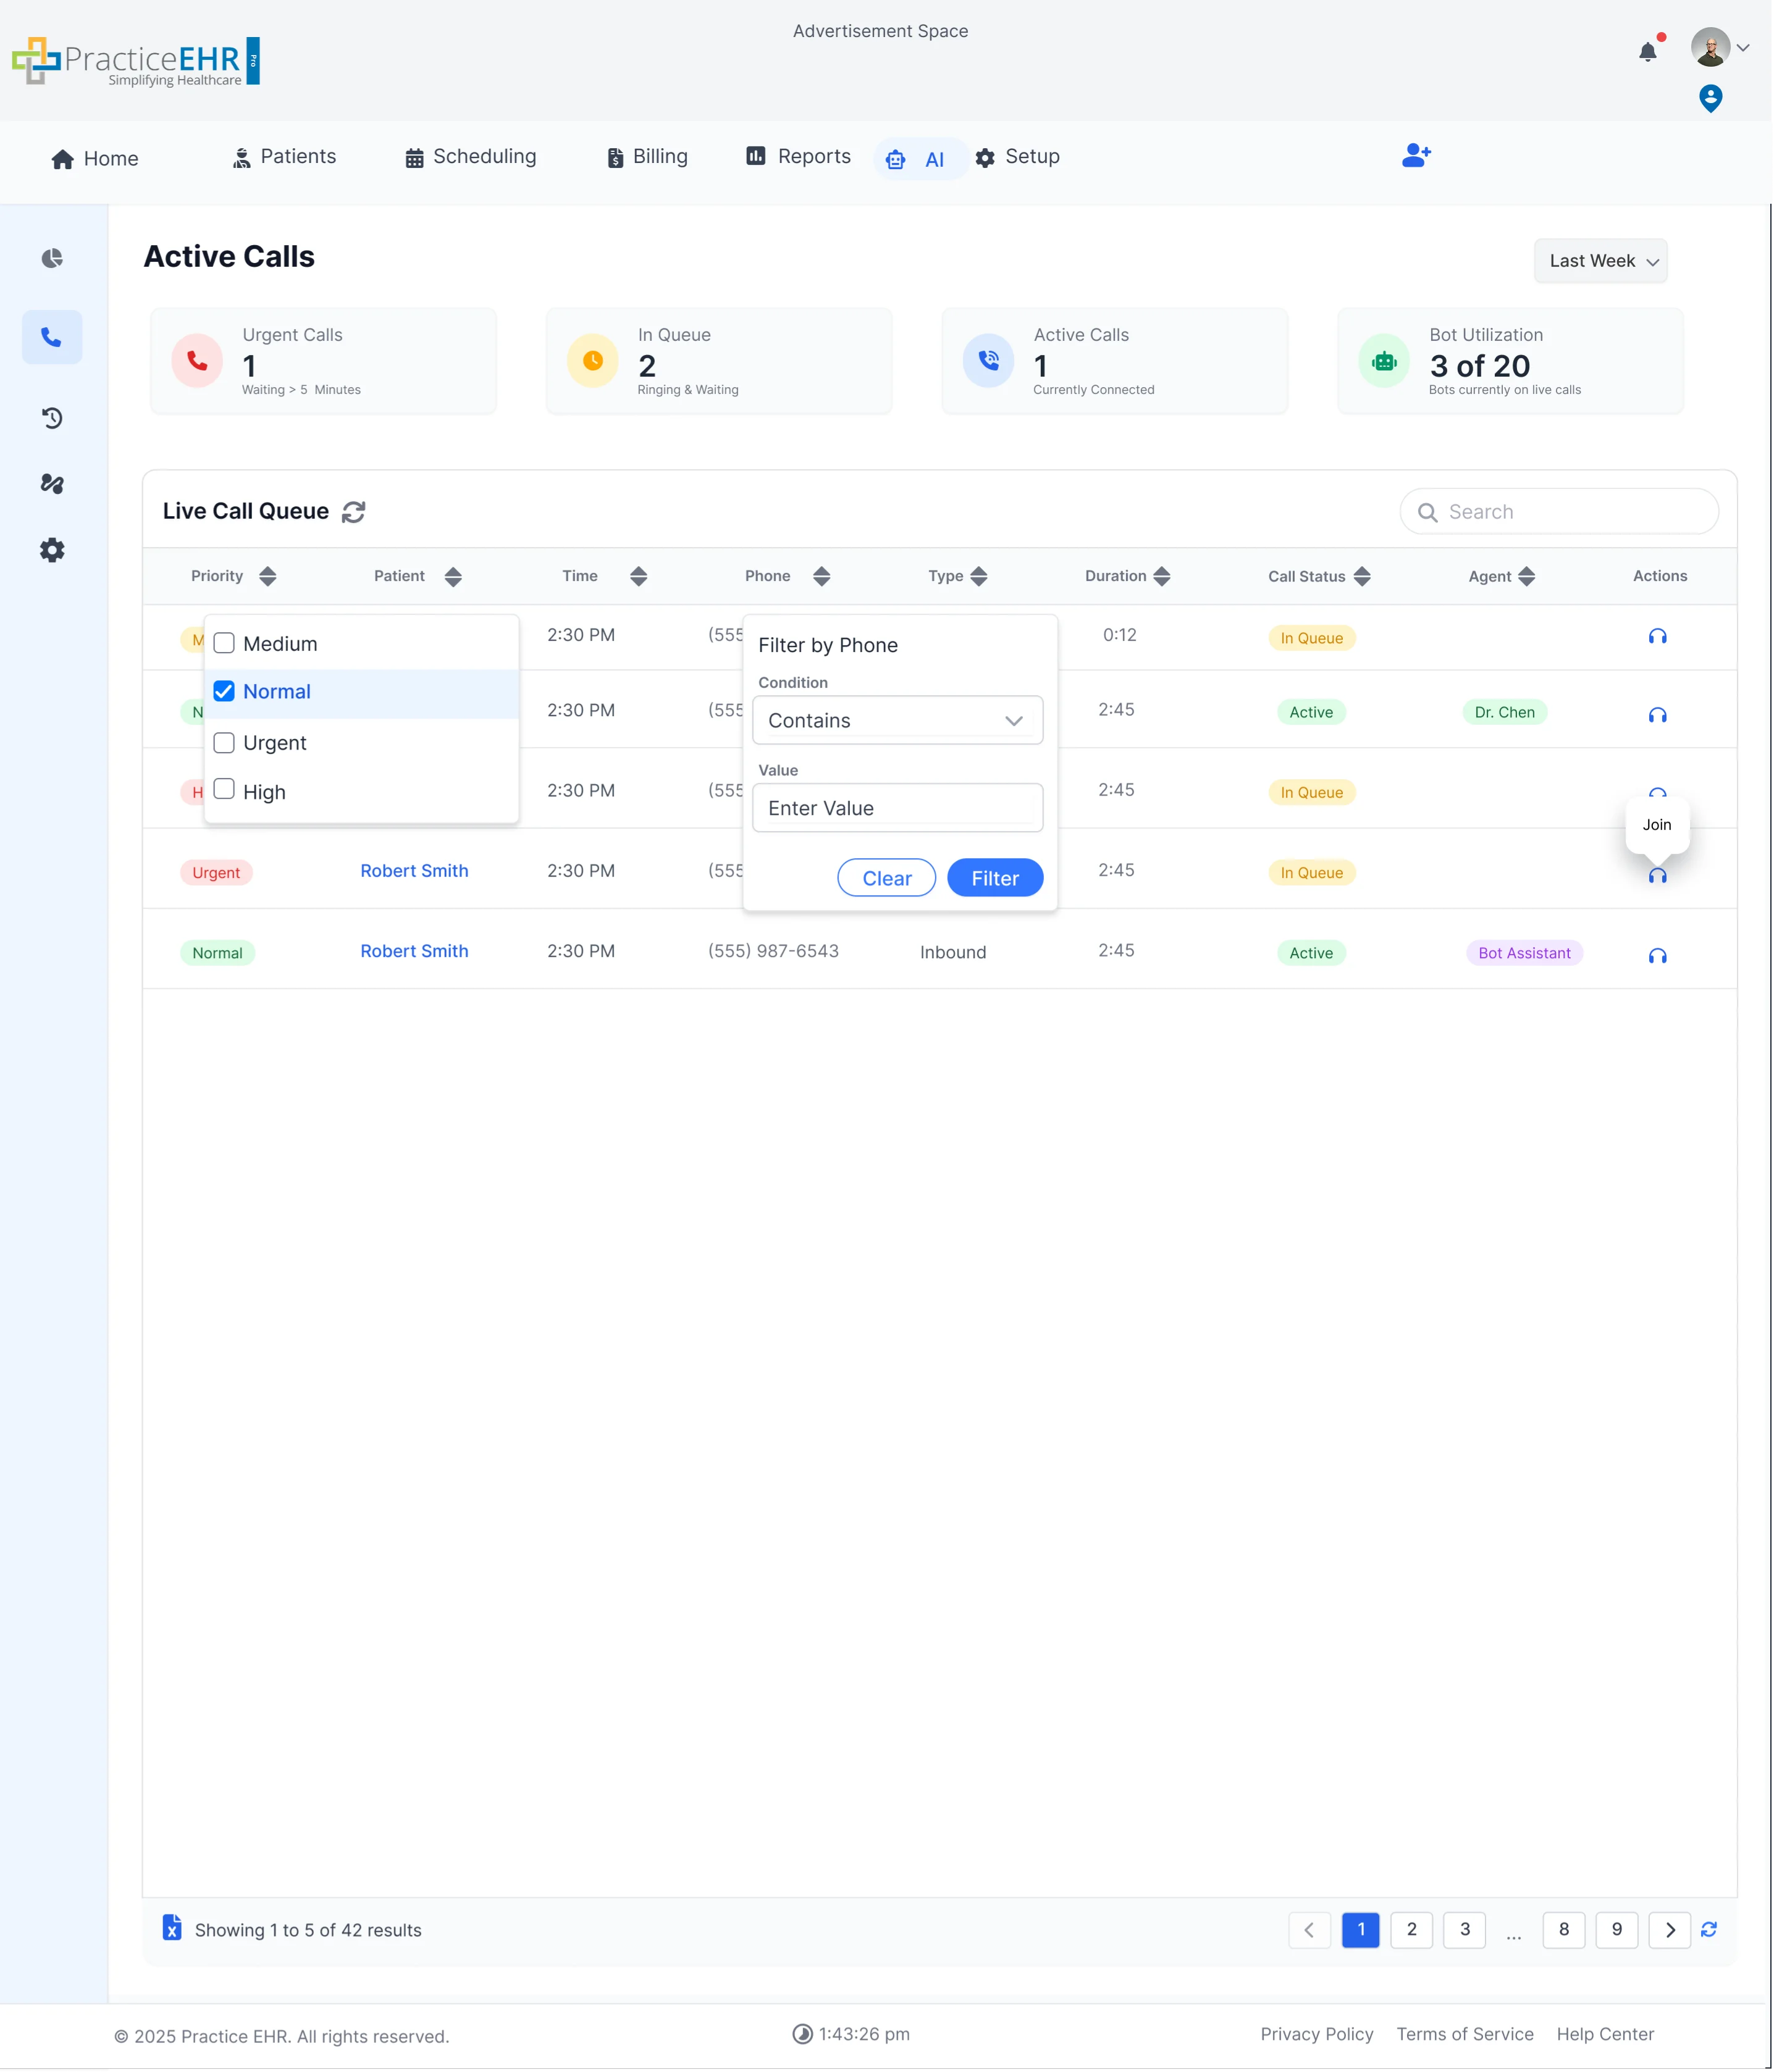Click the agent routing sidebar icon
Viewport: 1774px width, 2072px height.
52,484
